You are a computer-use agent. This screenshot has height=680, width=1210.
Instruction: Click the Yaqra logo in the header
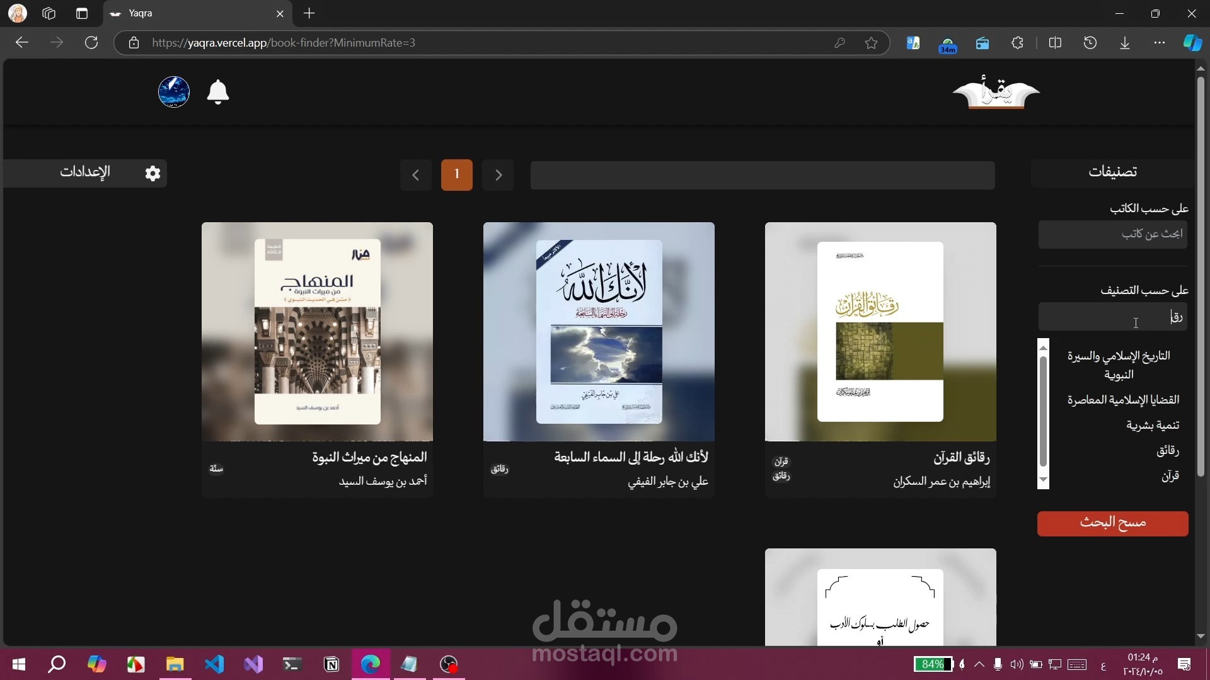(x=996, y=93)
